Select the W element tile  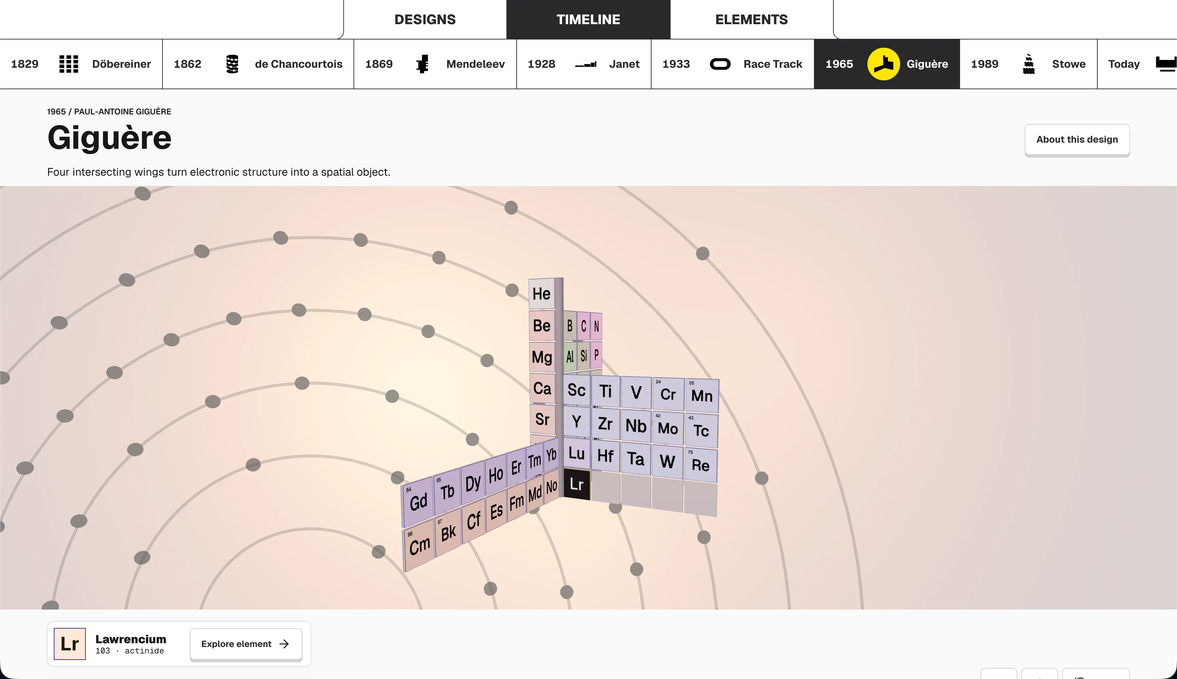[x=667, y=461]
